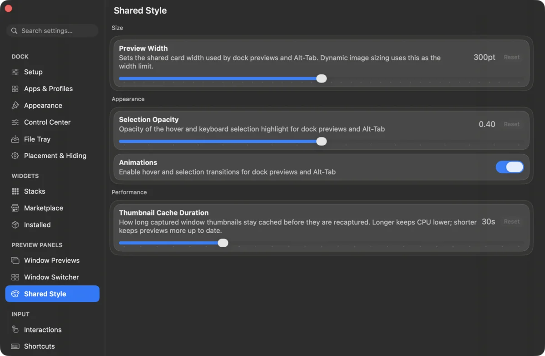Click the 300pt width value
This screenshot has width=545, height=356.
(485, 57)
